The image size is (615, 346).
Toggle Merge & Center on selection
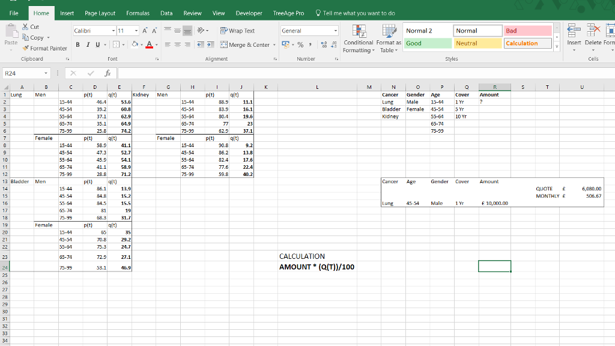pyautogui.click(x=249, y=44)
